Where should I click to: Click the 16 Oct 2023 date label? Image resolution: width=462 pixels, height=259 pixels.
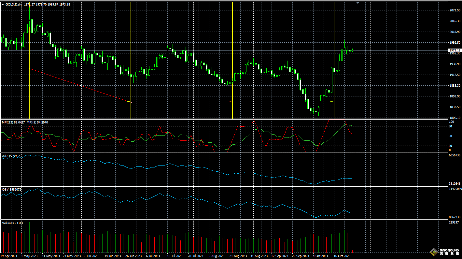click(x=343, y=256)
